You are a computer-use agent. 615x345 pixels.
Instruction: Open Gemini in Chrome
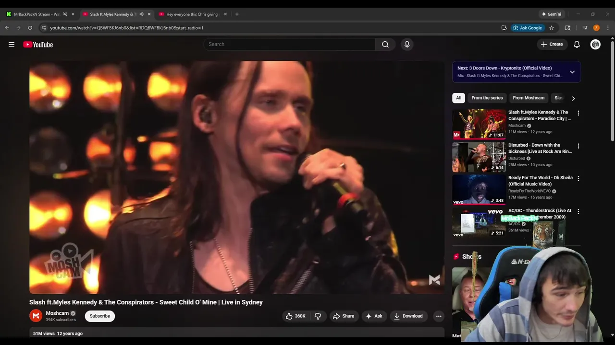[551, 14]
